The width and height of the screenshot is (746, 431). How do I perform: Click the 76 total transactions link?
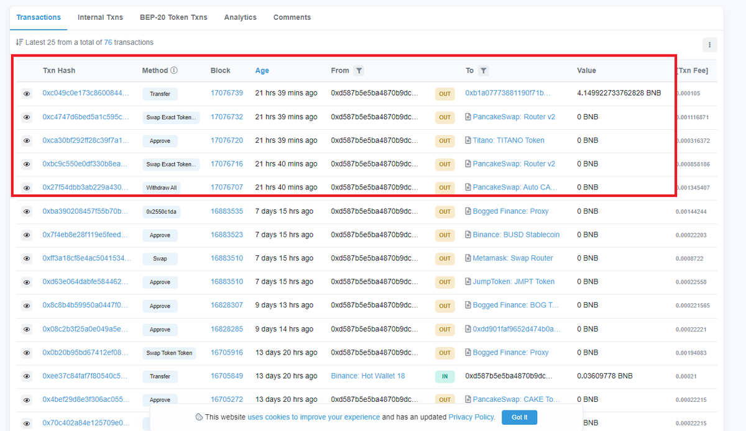point(108,42)
